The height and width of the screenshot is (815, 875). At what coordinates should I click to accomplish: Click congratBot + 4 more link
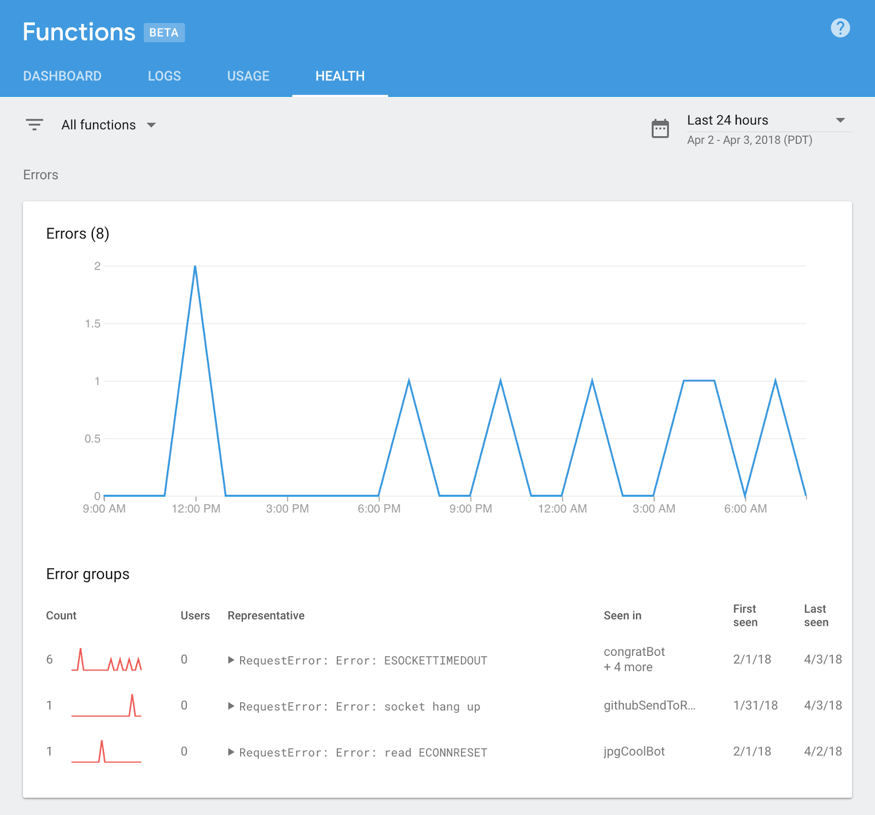point(634,659)
